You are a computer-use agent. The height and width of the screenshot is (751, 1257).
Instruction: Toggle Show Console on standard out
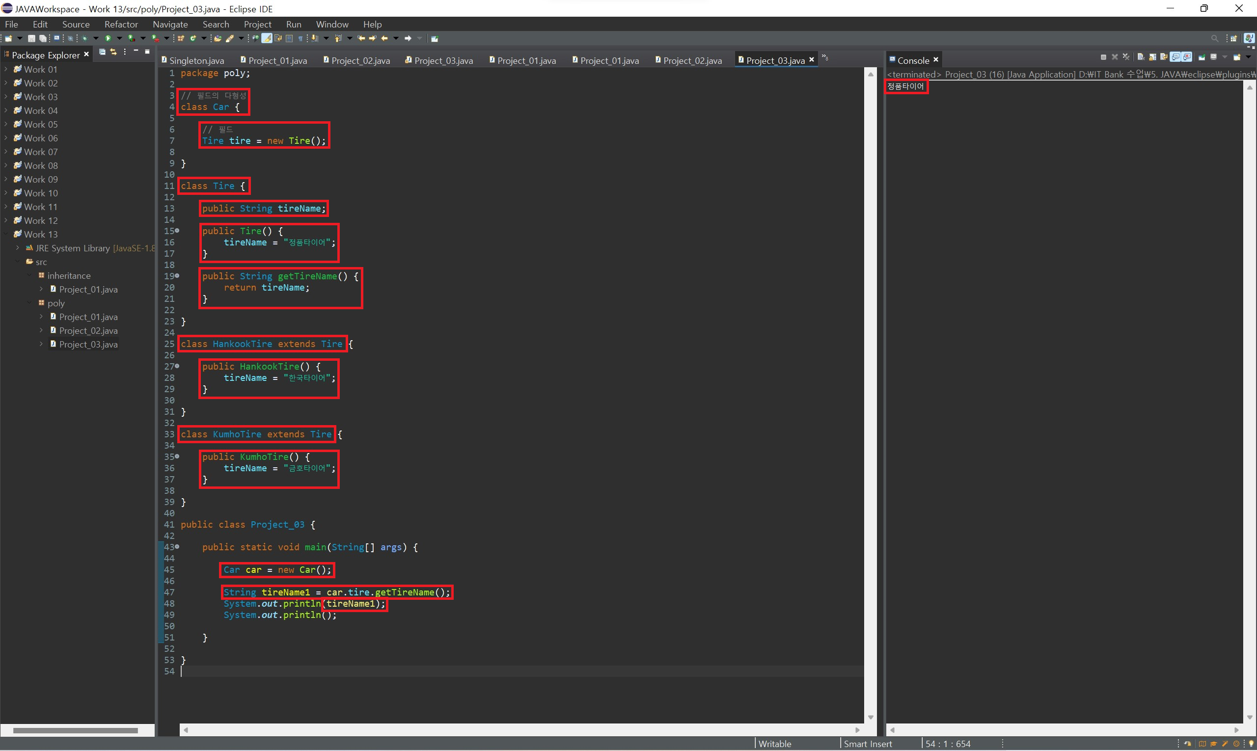tap(1175, 57)
